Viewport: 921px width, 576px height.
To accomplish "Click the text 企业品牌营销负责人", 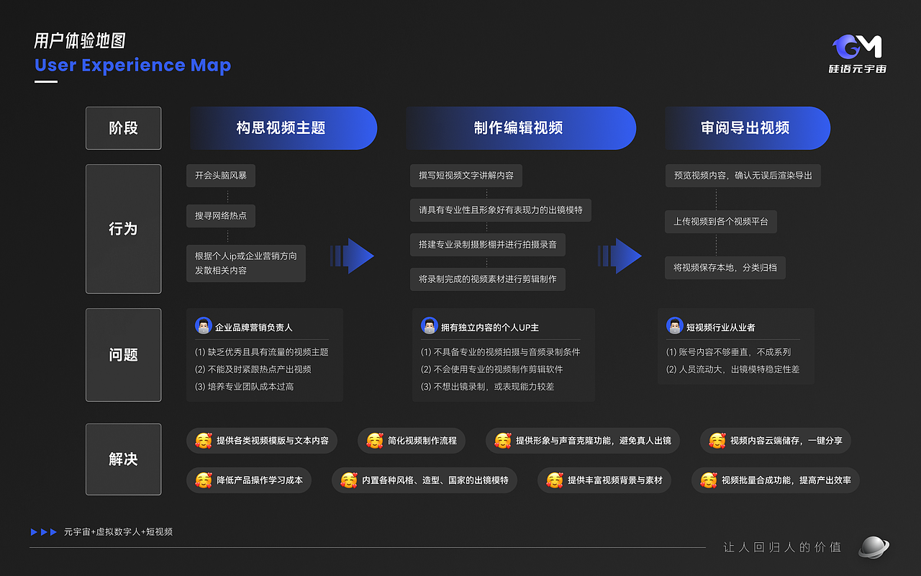I will (254, 328).
